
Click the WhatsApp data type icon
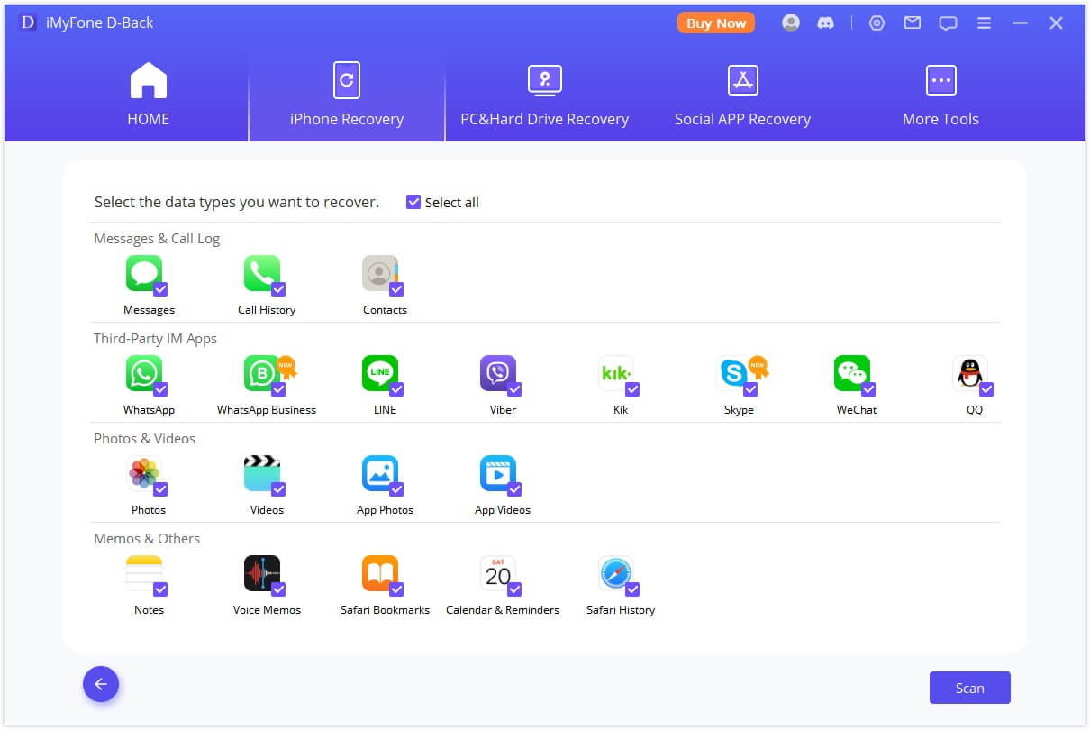(x=144, y=373)
